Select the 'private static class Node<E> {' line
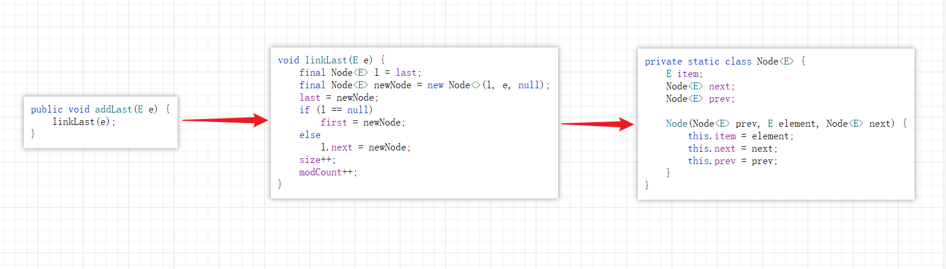 725,61
